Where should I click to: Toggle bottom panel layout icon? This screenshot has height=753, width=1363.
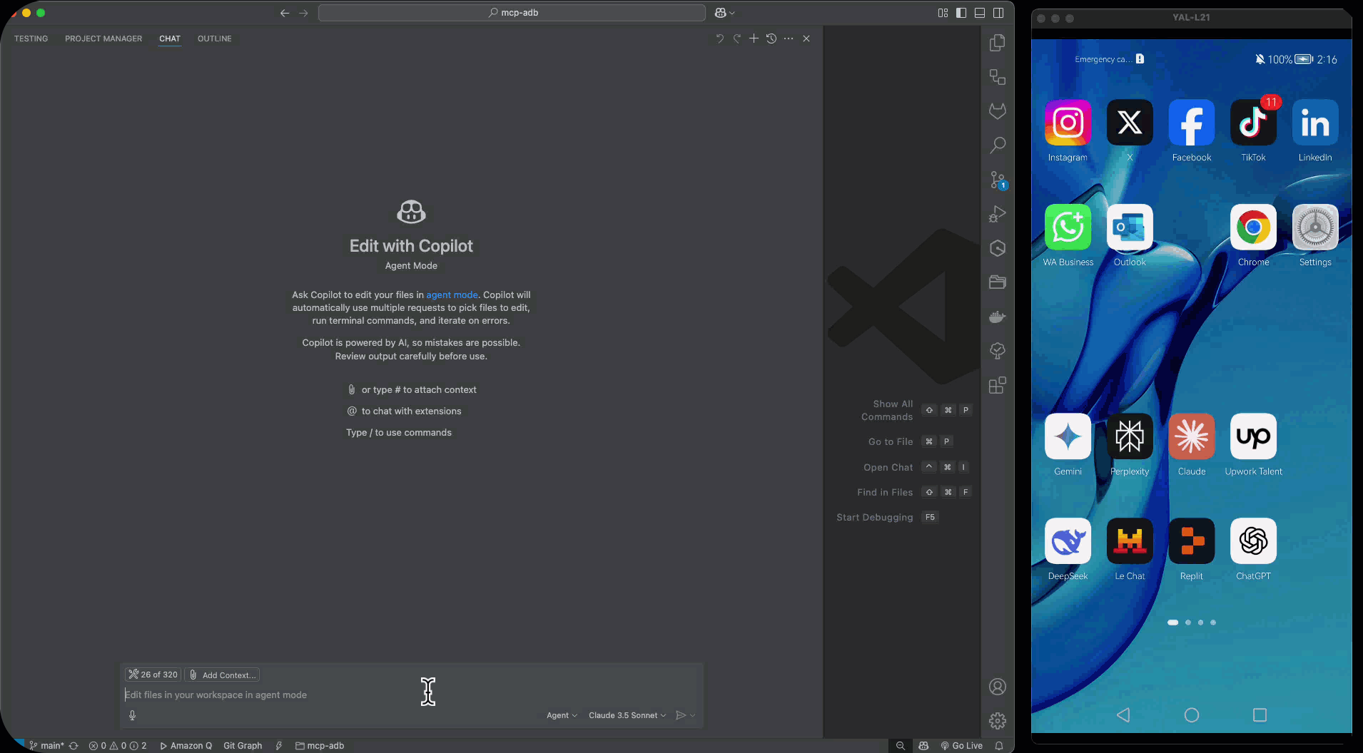(980, 13)
